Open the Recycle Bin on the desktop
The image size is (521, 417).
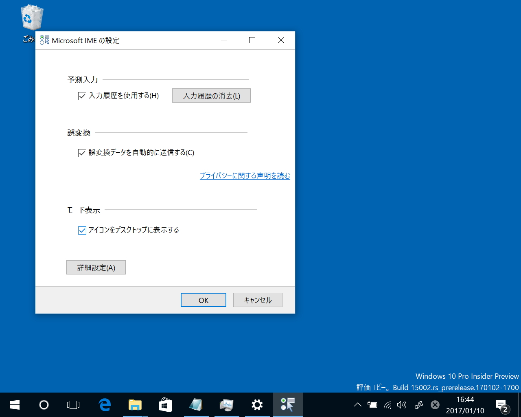(31, 17)
